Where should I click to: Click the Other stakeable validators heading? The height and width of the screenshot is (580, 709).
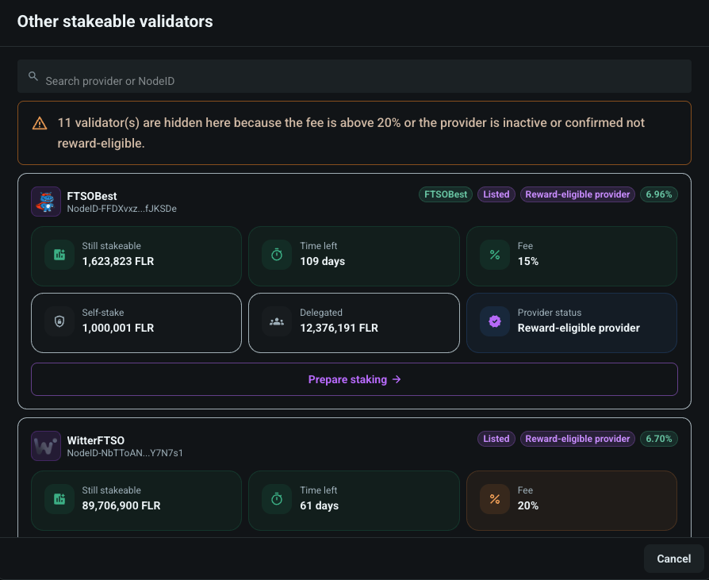click(x=115, y=21)
